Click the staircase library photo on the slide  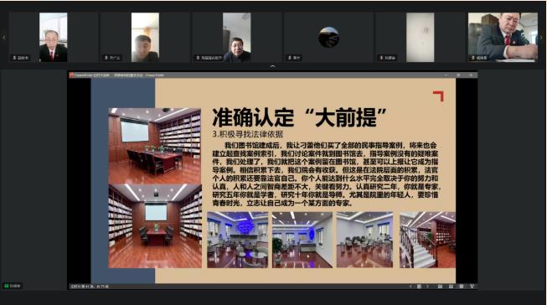click(x=427, y=240)
